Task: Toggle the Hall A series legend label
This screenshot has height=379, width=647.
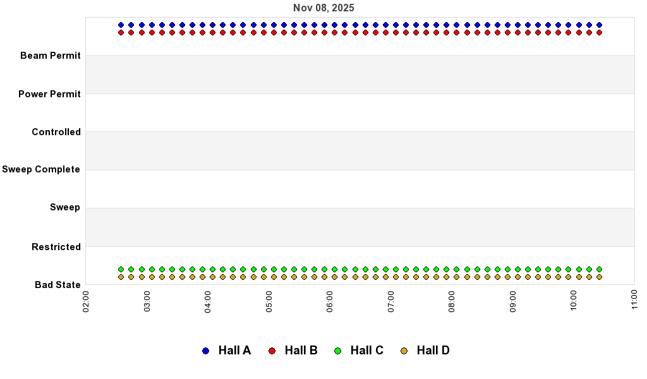Action: 234,351
